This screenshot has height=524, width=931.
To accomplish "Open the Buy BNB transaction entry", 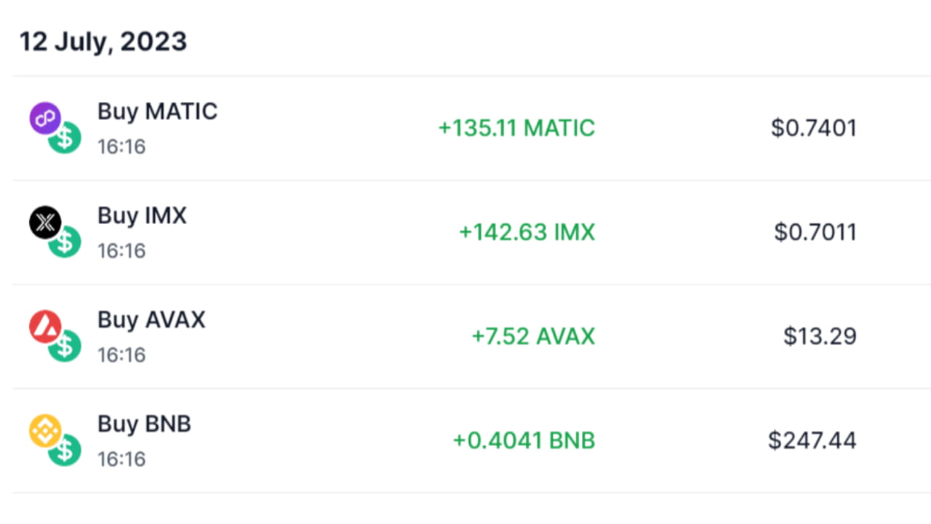I will (x=143, y=424).
